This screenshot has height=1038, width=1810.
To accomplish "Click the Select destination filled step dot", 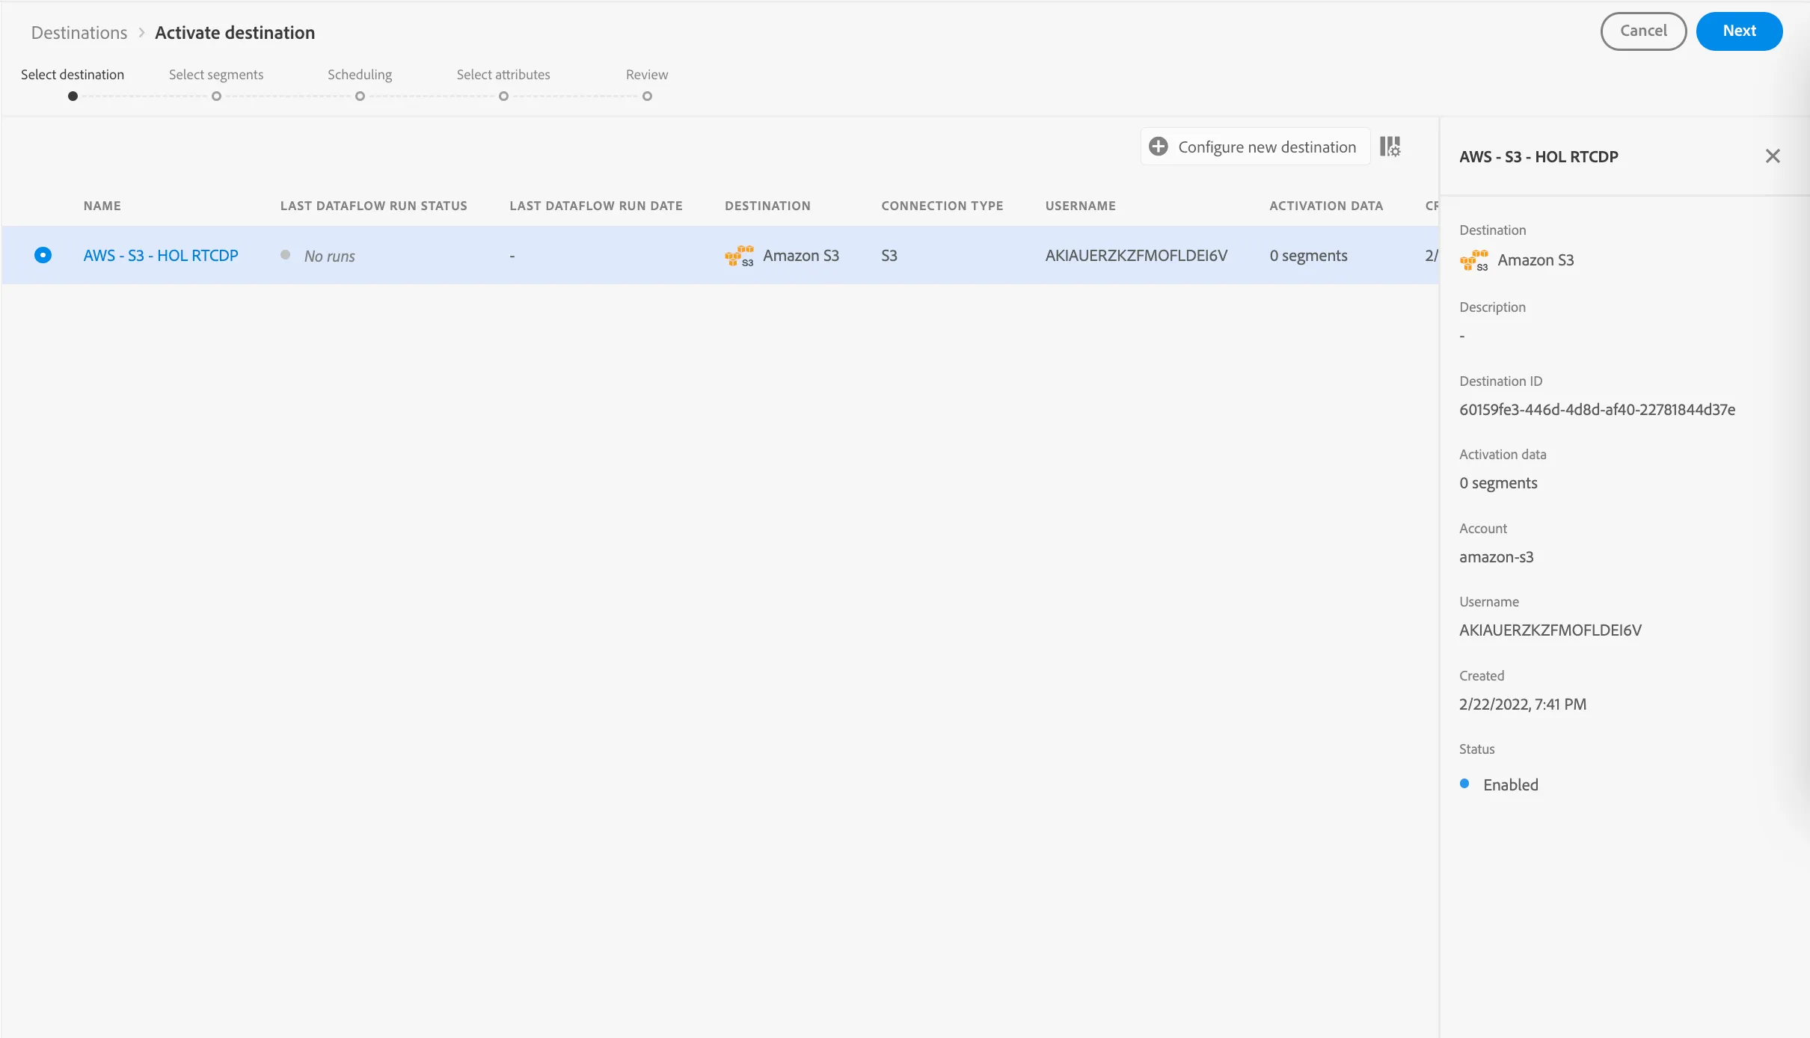I will pyautogui.click(x=73, y=96).
